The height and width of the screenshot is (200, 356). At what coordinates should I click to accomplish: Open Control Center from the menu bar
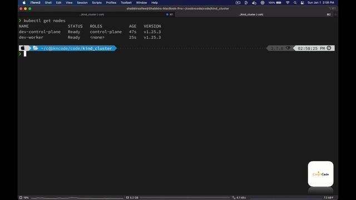302,3
